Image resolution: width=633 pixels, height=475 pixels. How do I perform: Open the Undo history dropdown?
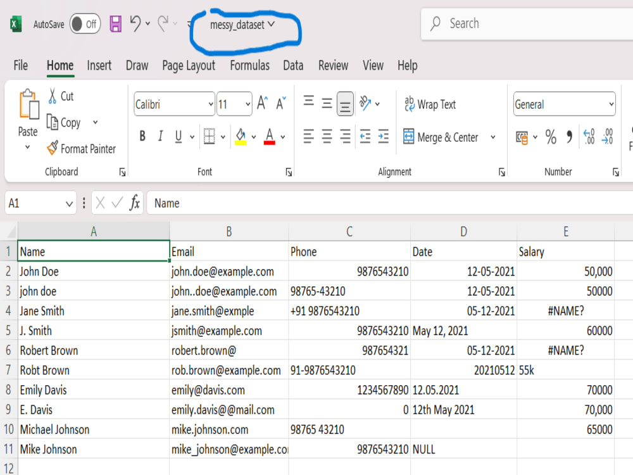tap(147, 23)
